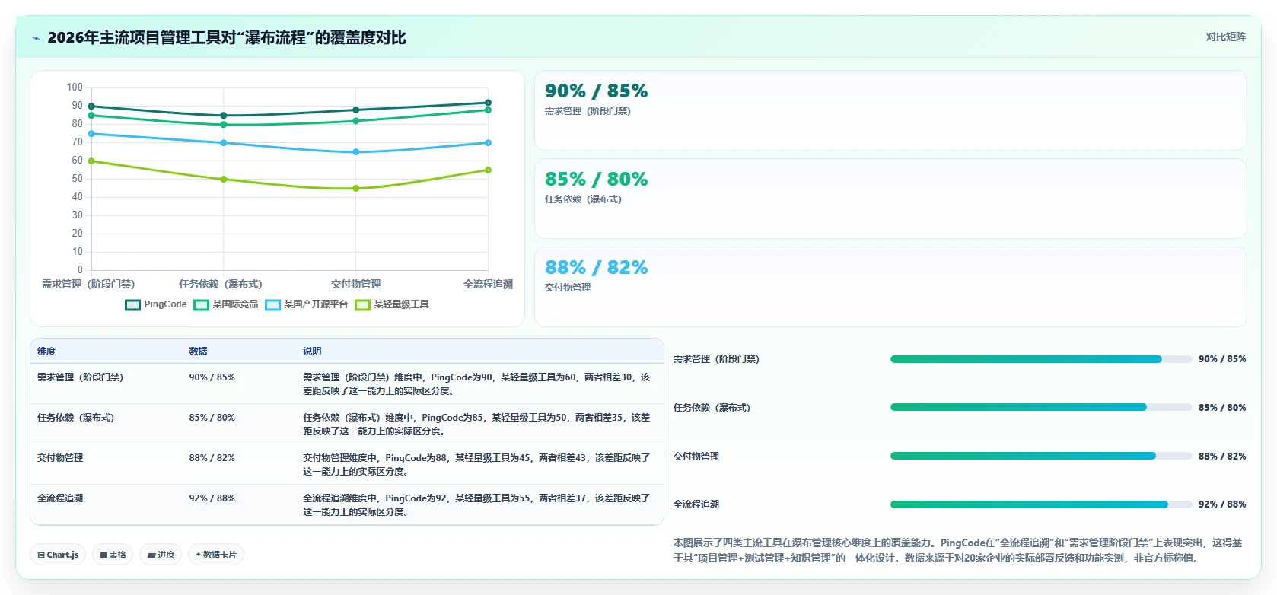The image size is (1277, 595).
Task: Click the 任务依赖 progress bar
Action: [x=1041, y=407]
